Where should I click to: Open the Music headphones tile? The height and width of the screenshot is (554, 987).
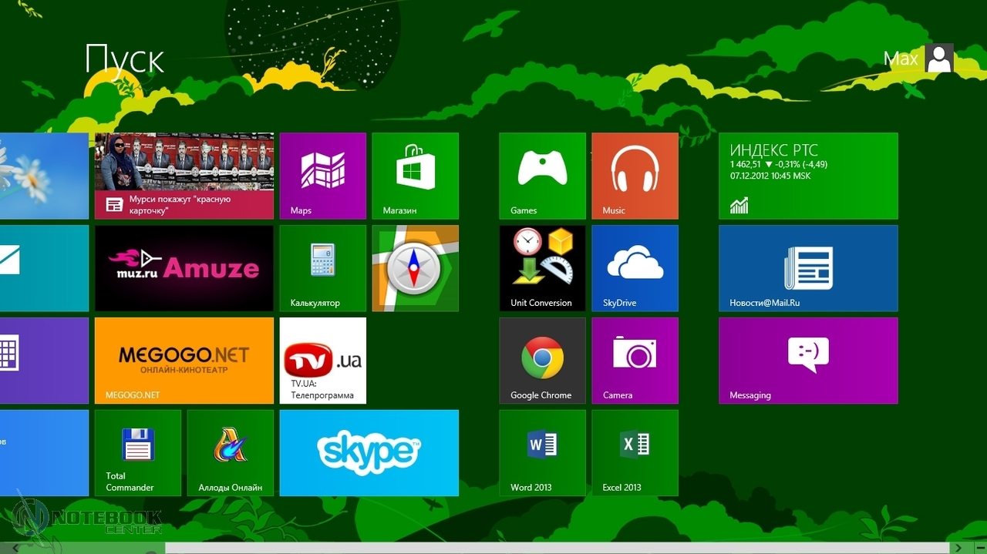pyautogui.click(x=635, y=176)
